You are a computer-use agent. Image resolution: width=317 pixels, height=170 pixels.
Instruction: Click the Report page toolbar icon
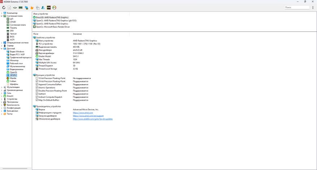coord(9,8)
